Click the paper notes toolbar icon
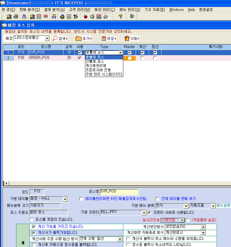 pyautogui.click(x=105, y=17)
